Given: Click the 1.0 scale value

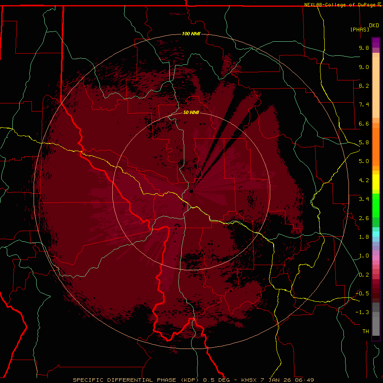Looking at the screenshot, I should click(x=364, y=256).
